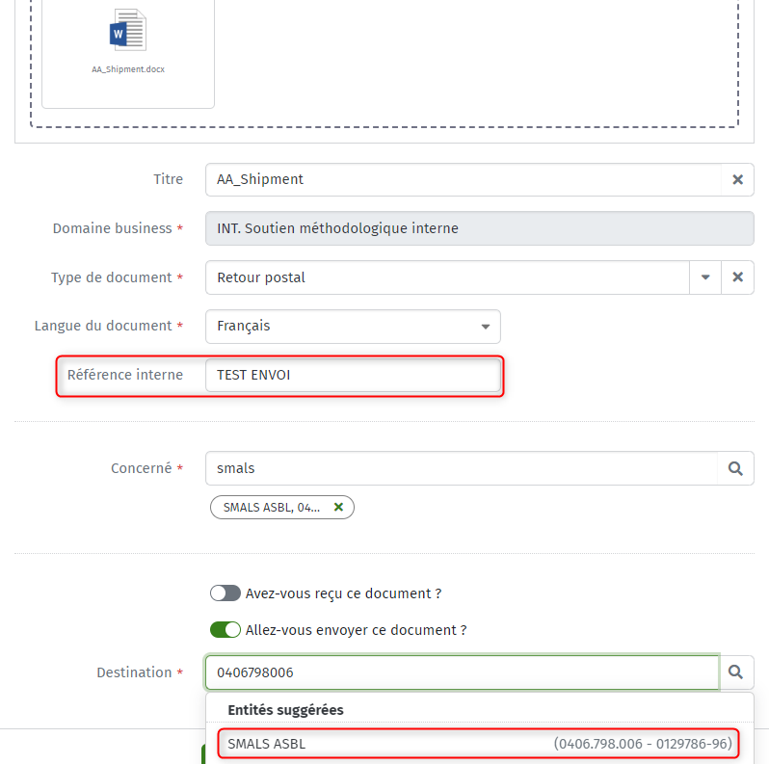Click the Word document icon AA_Shipment.docx
769x764 pixels.
[x=127, y=31]
